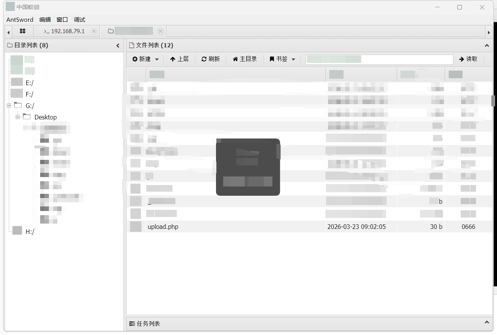Open the AntSword menu
The image size is (497, 335).
pyautogui.click(x=20, y=19)
